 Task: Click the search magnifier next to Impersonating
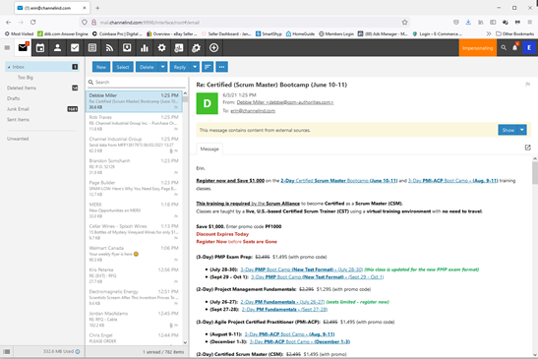point(504,48)
